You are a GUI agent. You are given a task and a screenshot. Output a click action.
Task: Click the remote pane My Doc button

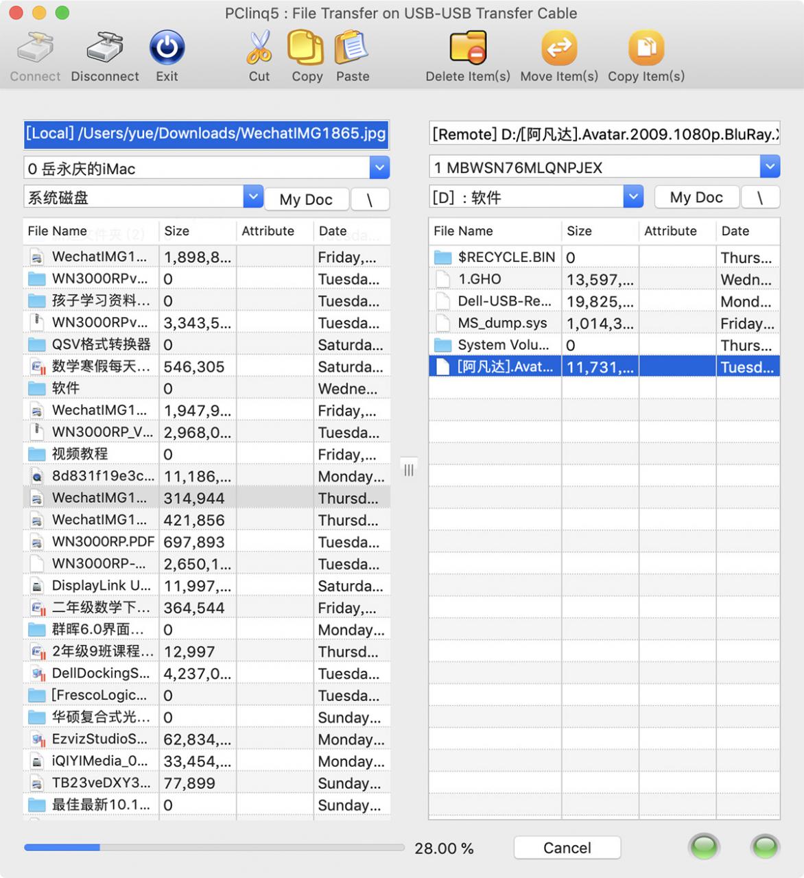point(696,198)
